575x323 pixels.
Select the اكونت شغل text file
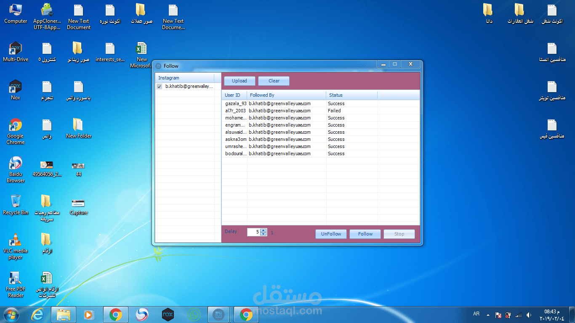click(x=552, y=13)
